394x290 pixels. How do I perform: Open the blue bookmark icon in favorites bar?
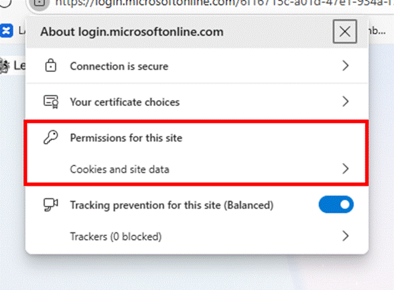[6, 31]
